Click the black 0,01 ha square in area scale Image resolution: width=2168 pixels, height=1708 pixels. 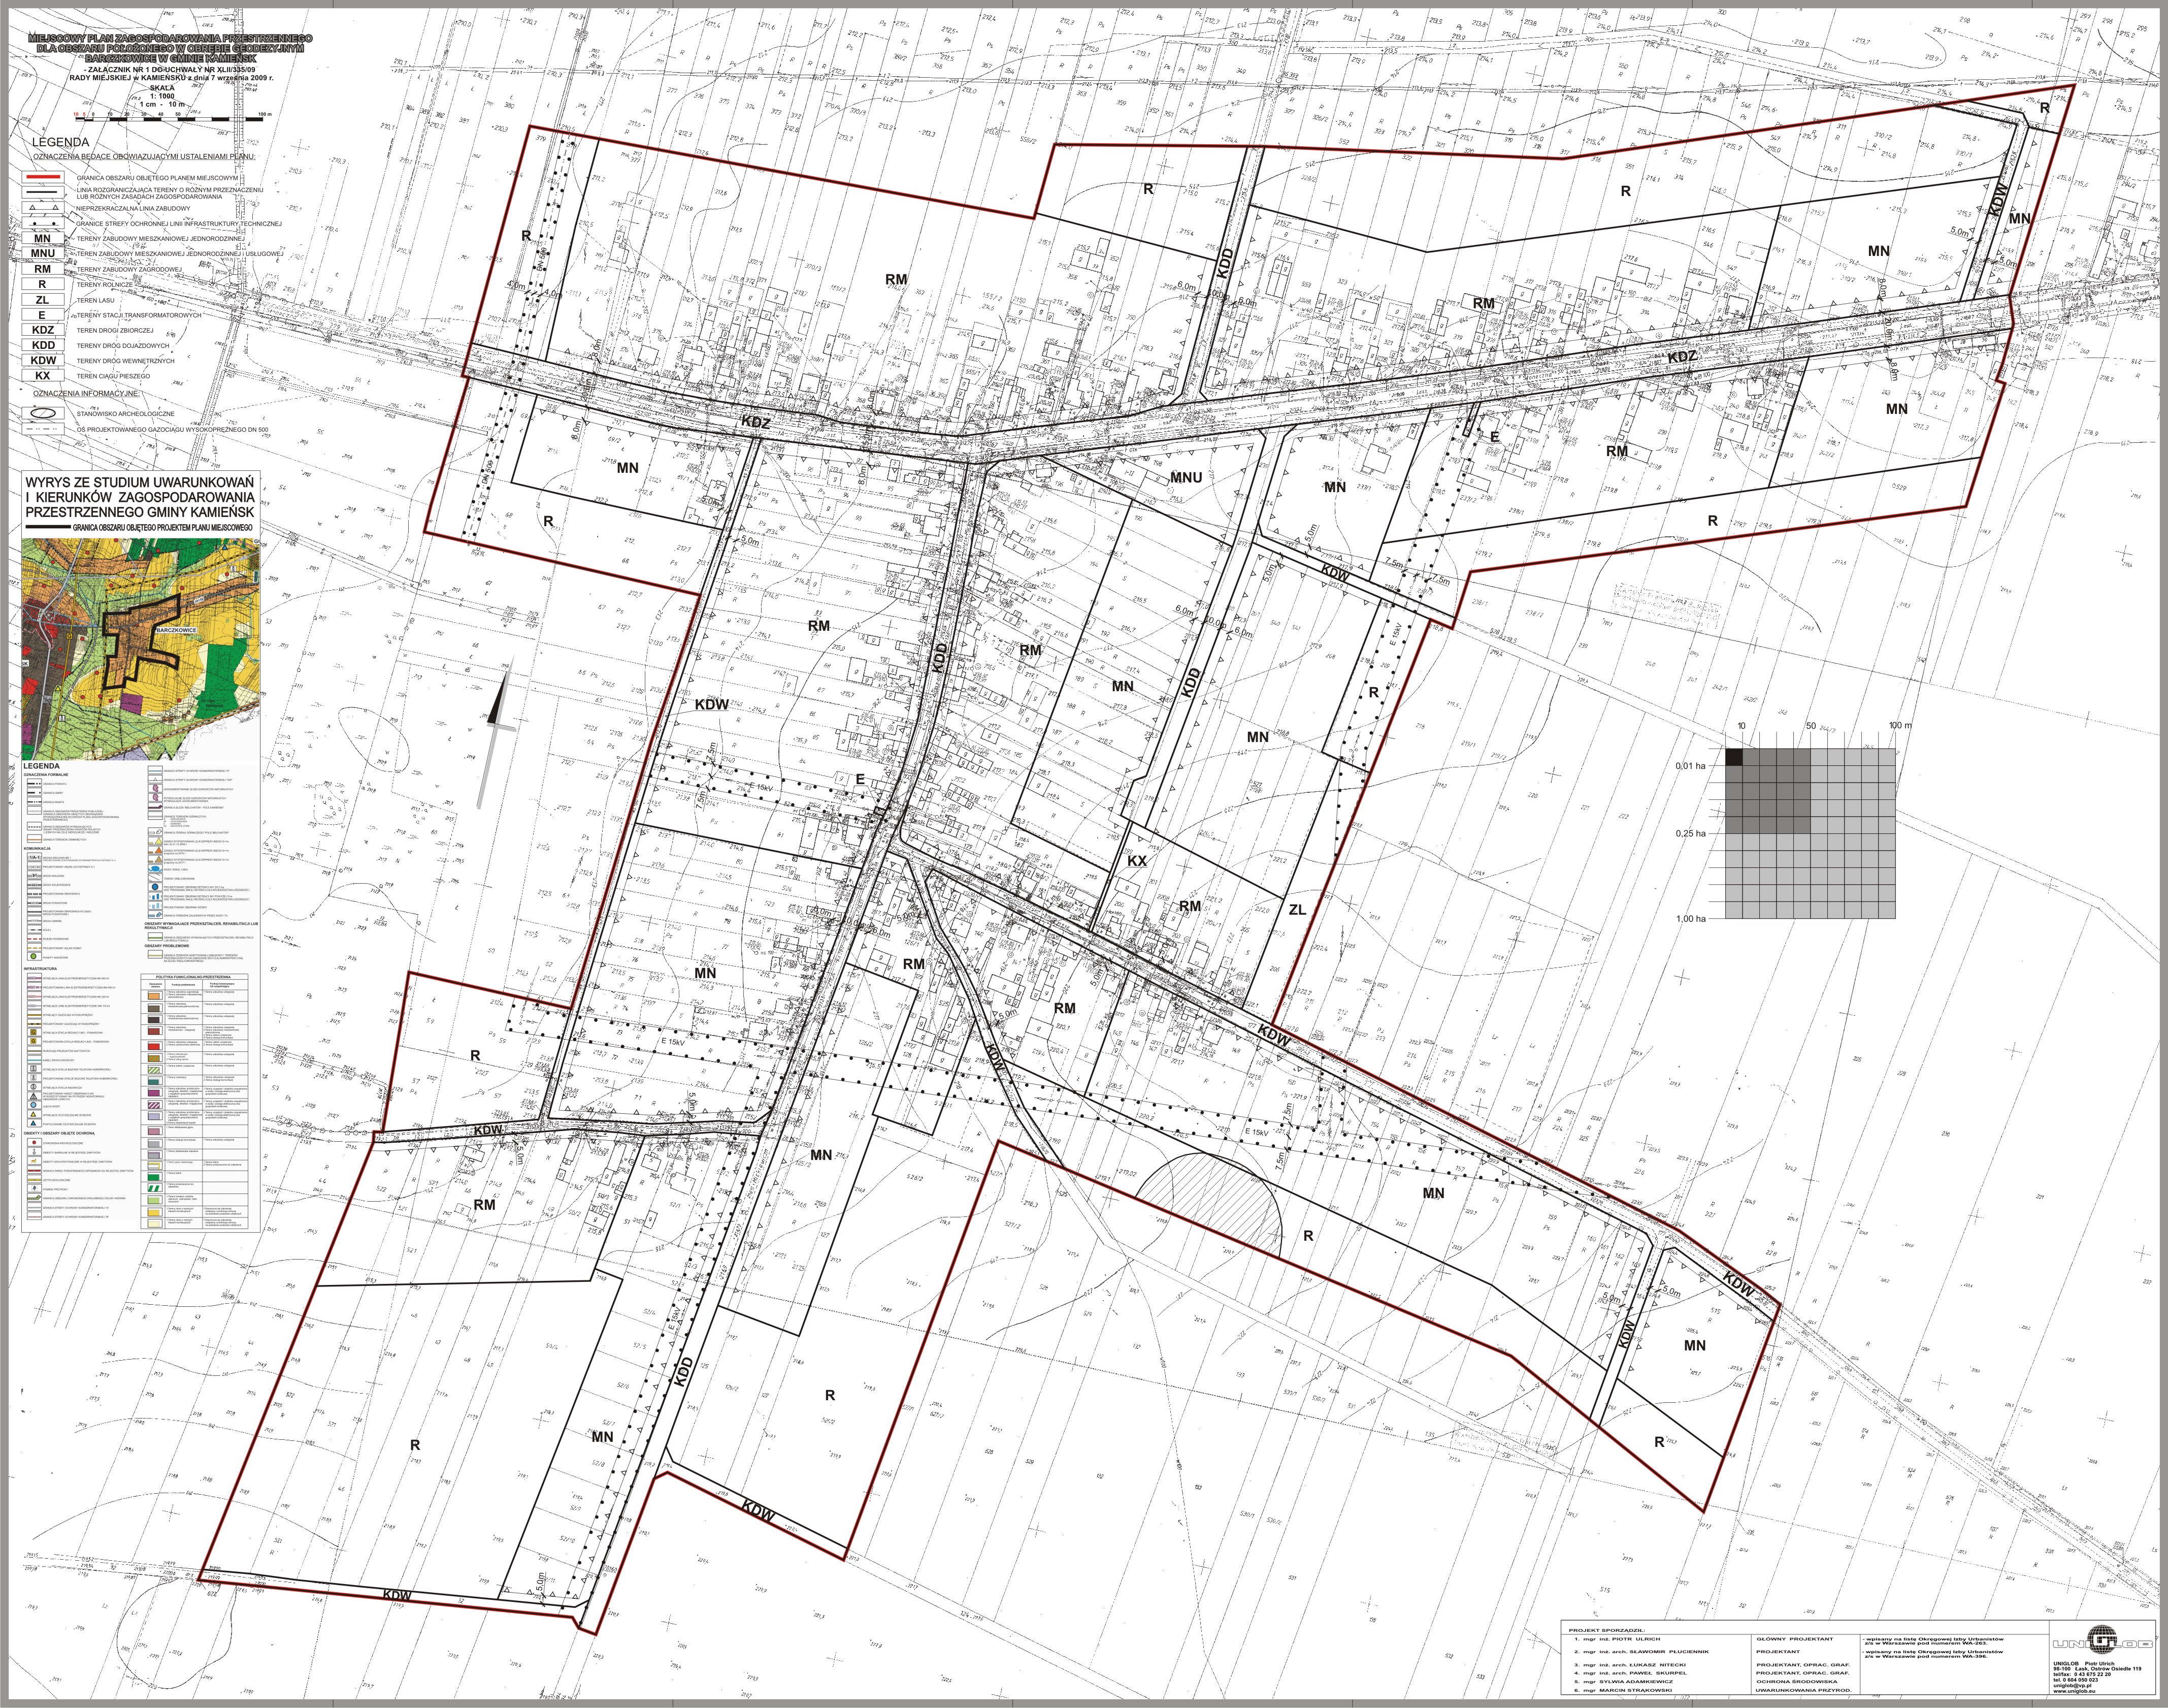pyautogui.click(x=1734, y=757)
